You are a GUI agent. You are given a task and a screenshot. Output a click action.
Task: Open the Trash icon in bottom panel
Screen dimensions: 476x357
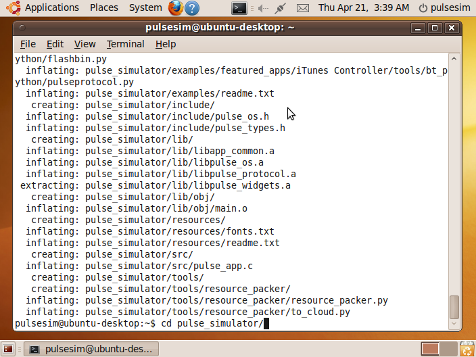click(467, 349)
